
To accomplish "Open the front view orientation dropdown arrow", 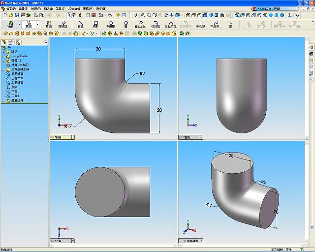I will [x=73, y=137].
